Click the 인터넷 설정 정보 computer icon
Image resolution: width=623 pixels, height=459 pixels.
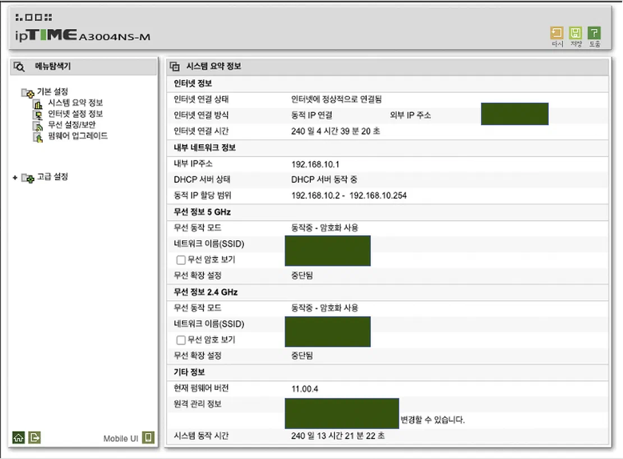tap(38, 115)
